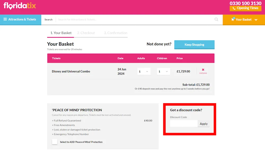Open the Adults quantity dropdown

click(144, 71)
